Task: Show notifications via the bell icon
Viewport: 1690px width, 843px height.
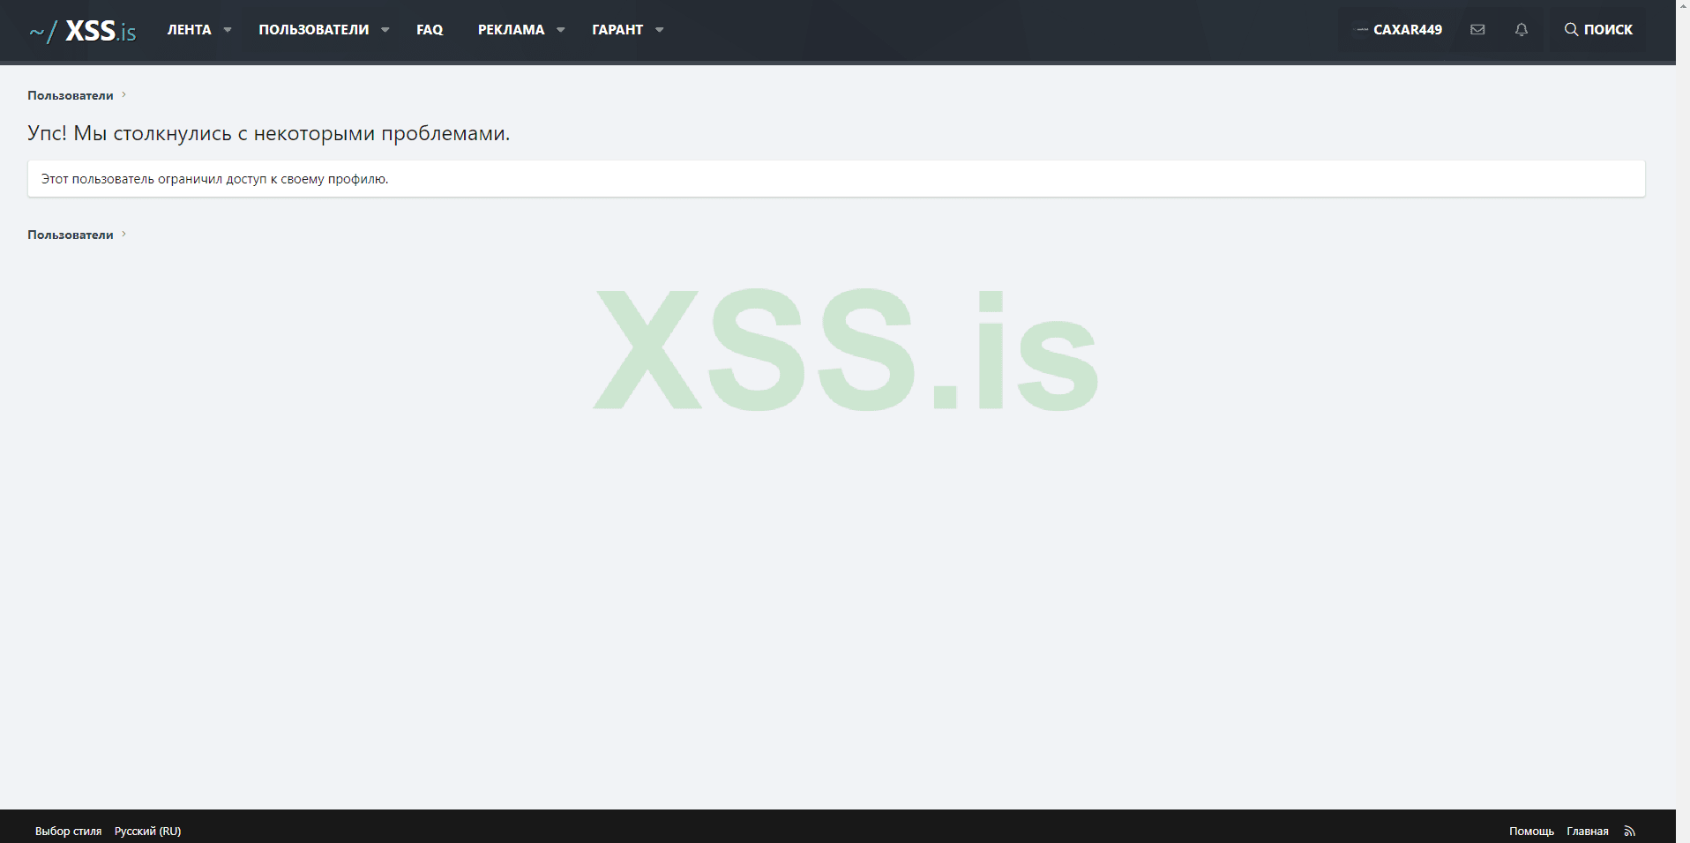Action: click(x=1522, y=30)
